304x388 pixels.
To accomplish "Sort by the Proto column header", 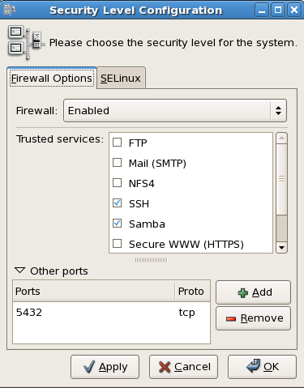I will (x=192, y=291).
